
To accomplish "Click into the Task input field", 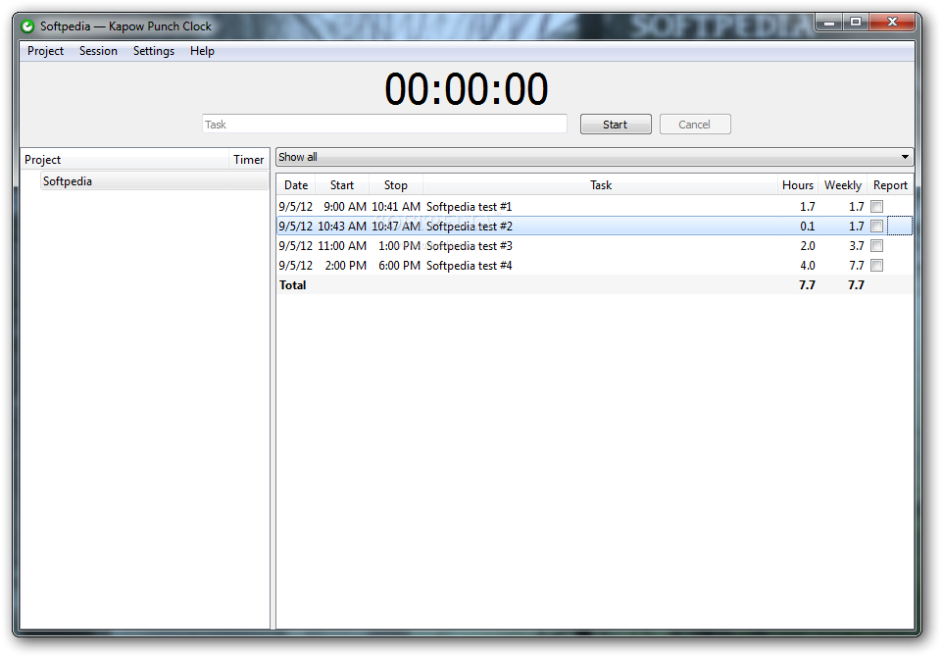I will tap(384, 125).
